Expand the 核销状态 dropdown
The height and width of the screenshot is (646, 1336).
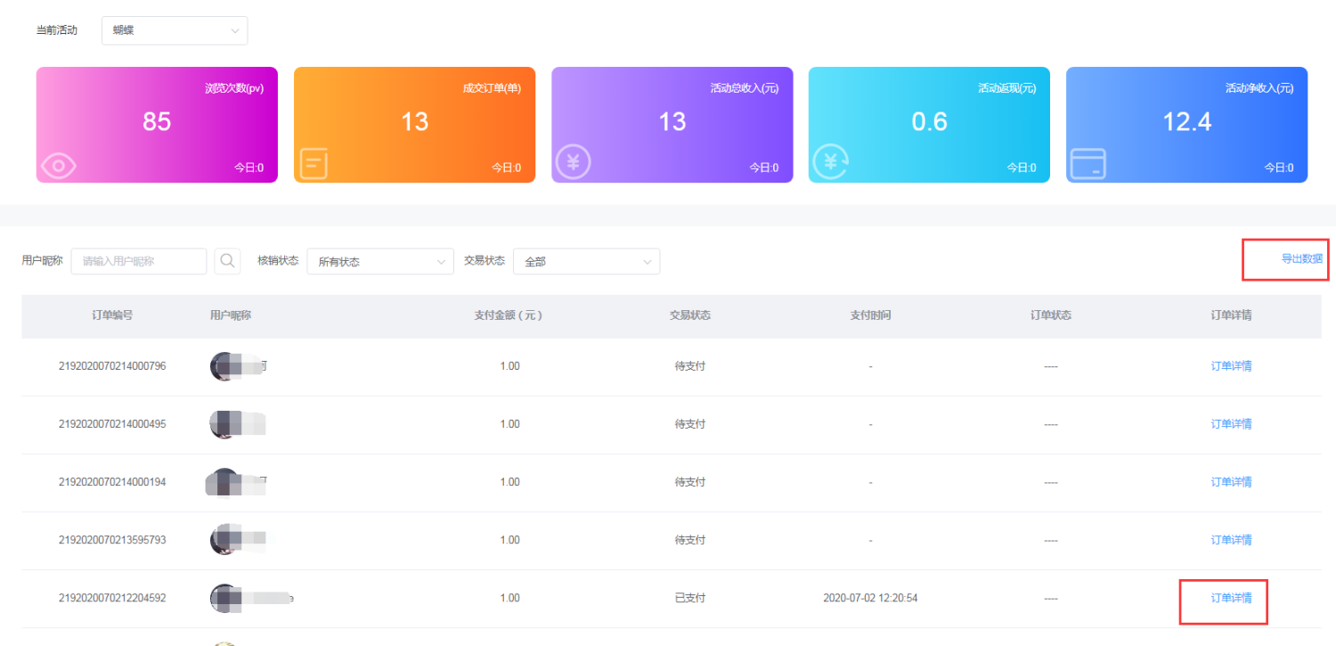pos(380,262)
